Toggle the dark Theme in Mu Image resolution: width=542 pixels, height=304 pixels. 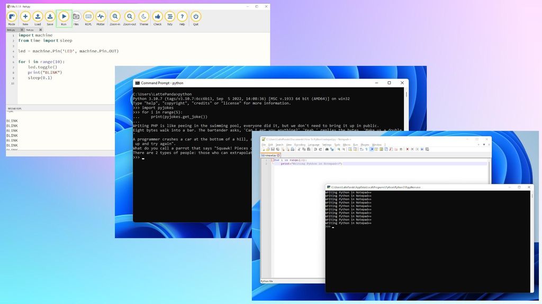142,17
